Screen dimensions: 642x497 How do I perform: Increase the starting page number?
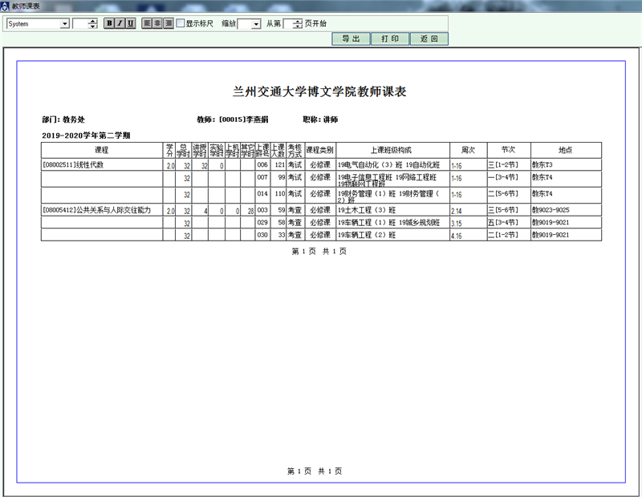click(x=298, y=21)
